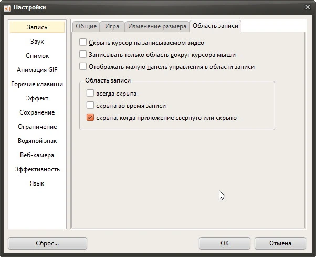Confirm settings with OK button
This screenshot has height=257, width=316.
225,243
